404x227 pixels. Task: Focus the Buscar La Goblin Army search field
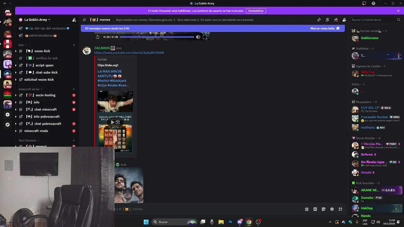click(376, 20)
